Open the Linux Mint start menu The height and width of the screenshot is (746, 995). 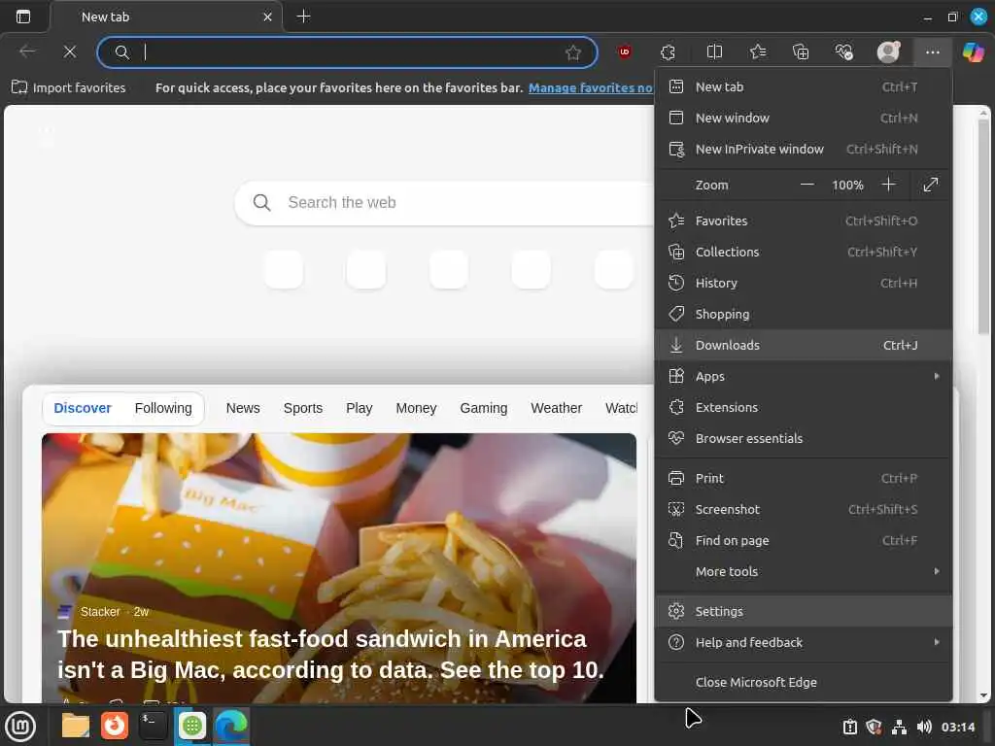[20, 726]
